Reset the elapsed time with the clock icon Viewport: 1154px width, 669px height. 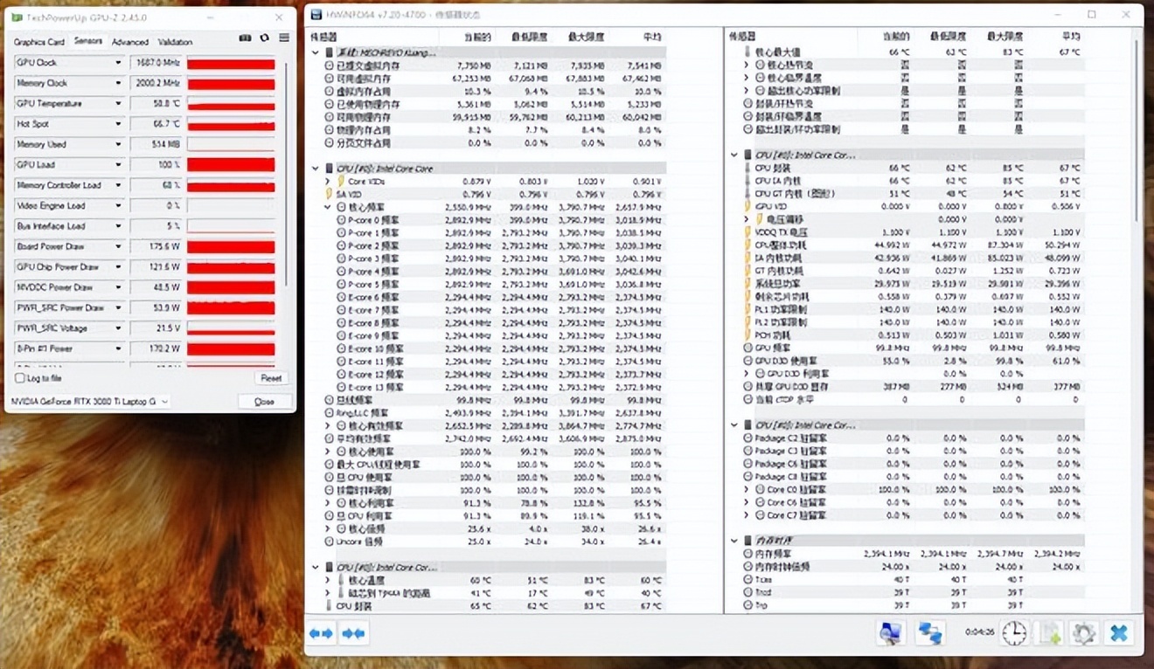pos(1014,633)
